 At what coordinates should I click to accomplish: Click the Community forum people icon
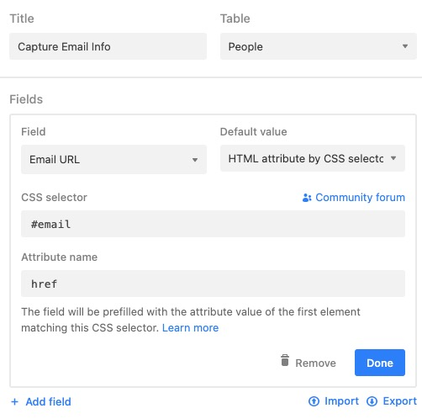[307, 198]
